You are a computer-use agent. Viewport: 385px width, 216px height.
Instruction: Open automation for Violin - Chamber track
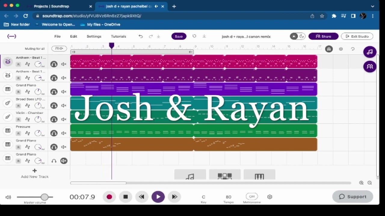tap(28, 119)
